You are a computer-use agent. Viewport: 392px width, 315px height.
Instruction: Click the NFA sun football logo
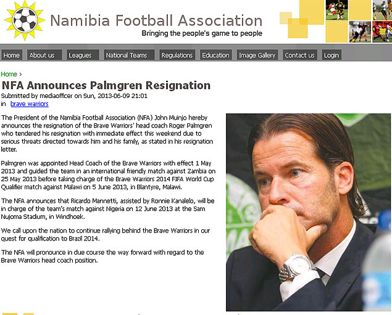(x=24, y=20)
